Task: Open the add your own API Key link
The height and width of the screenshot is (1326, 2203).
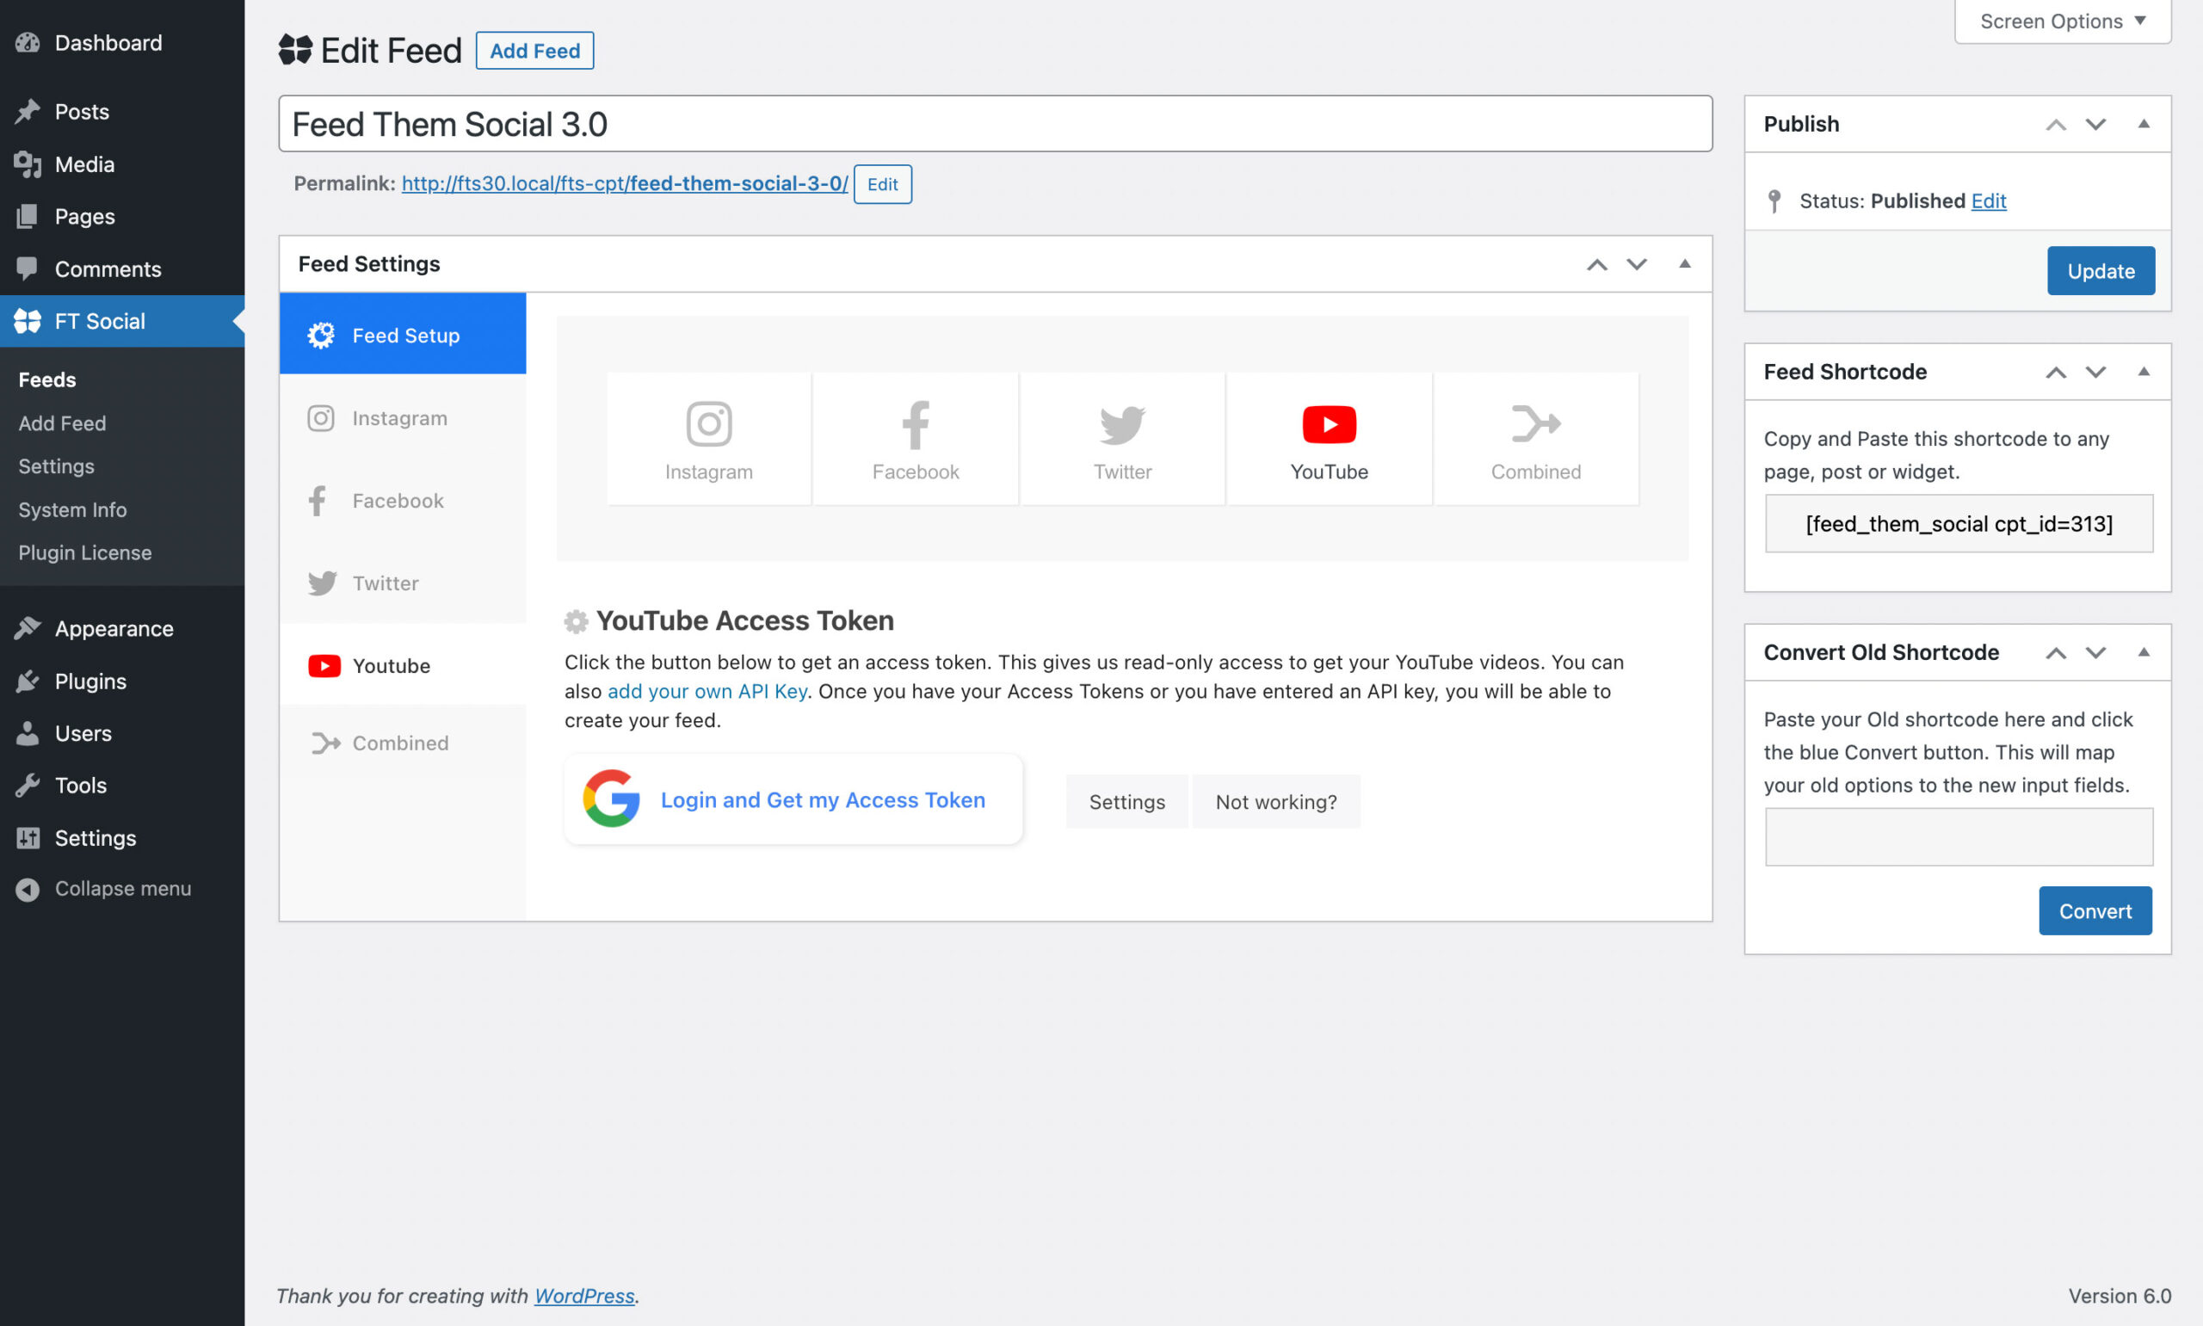Action: pos(707,692)
